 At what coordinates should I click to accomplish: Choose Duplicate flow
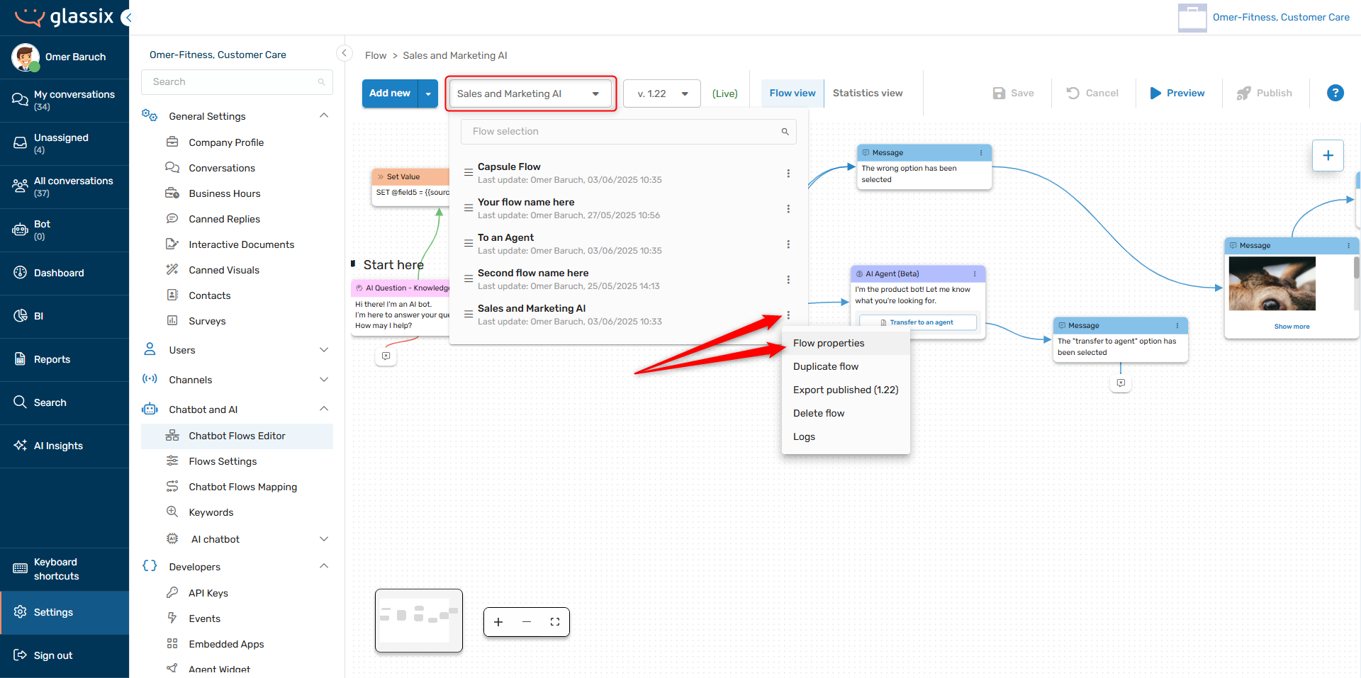click(x=846, y=366)
